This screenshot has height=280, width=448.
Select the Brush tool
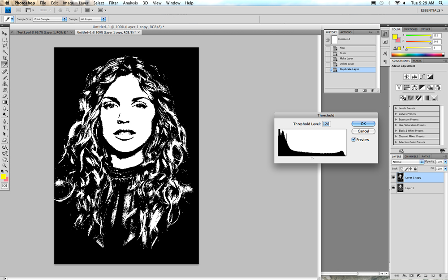pyautogui.click(x=4, y=78)
